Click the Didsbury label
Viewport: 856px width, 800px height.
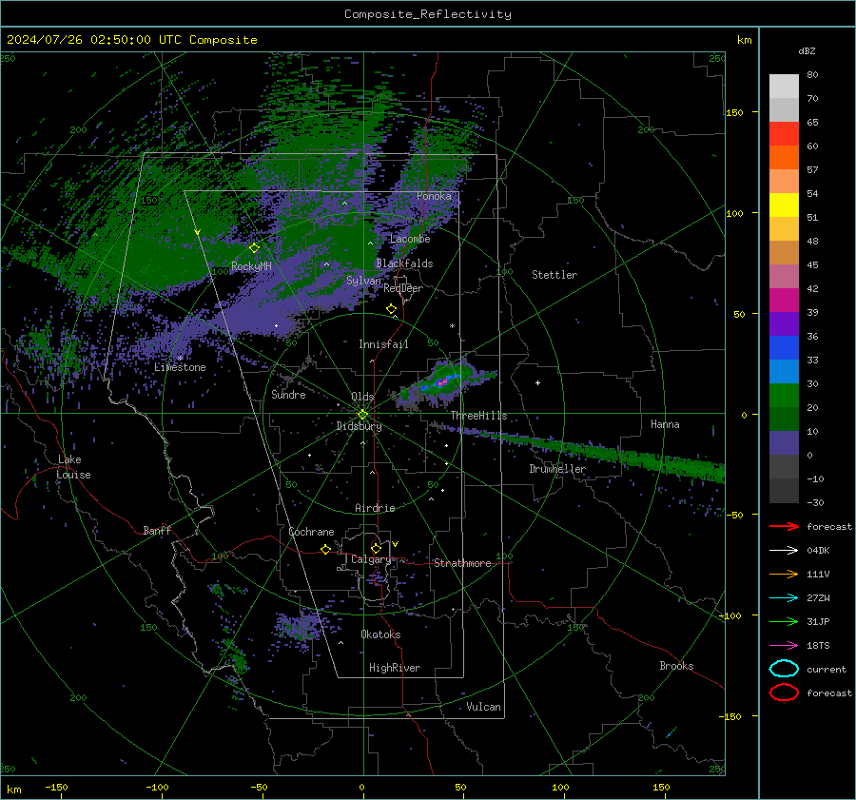click(x=360, y=426)
